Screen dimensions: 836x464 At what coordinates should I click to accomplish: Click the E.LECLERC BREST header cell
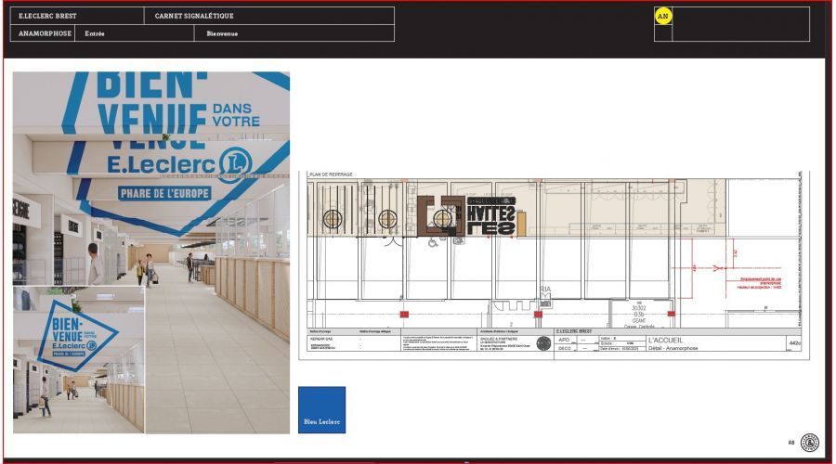point(77,16)
